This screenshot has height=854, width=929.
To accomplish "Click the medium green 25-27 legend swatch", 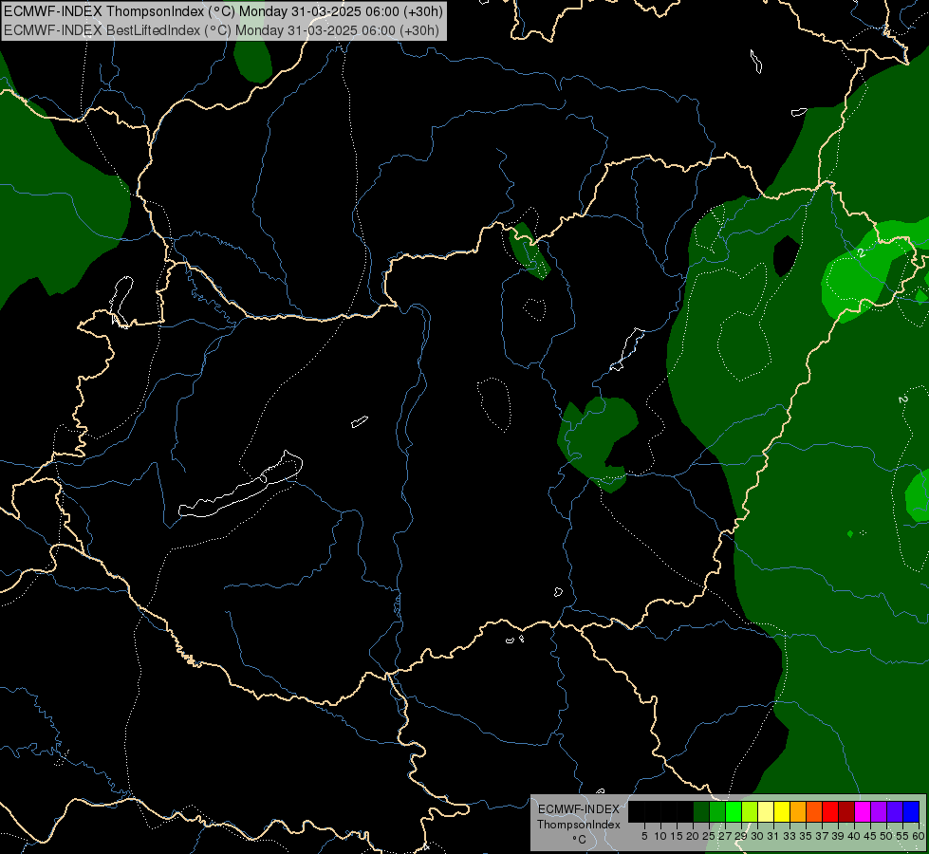I will [717, 811].
